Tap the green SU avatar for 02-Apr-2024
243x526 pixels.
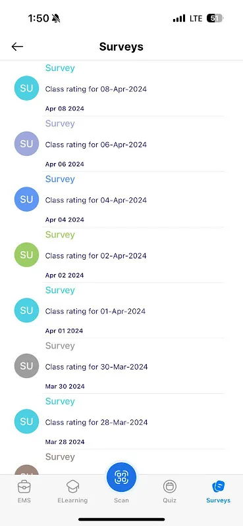click(x=26, y=254)
